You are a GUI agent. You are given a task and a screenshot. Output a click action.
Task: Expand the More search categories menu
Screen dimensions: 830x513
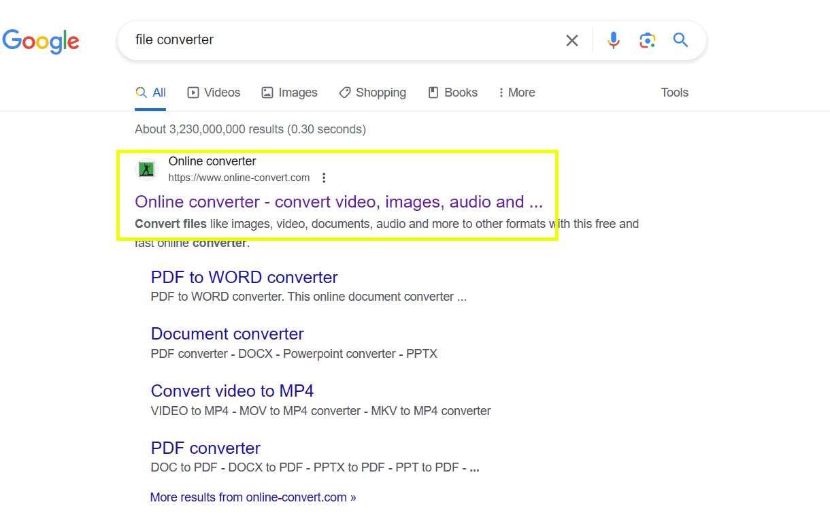click(516, 93)
